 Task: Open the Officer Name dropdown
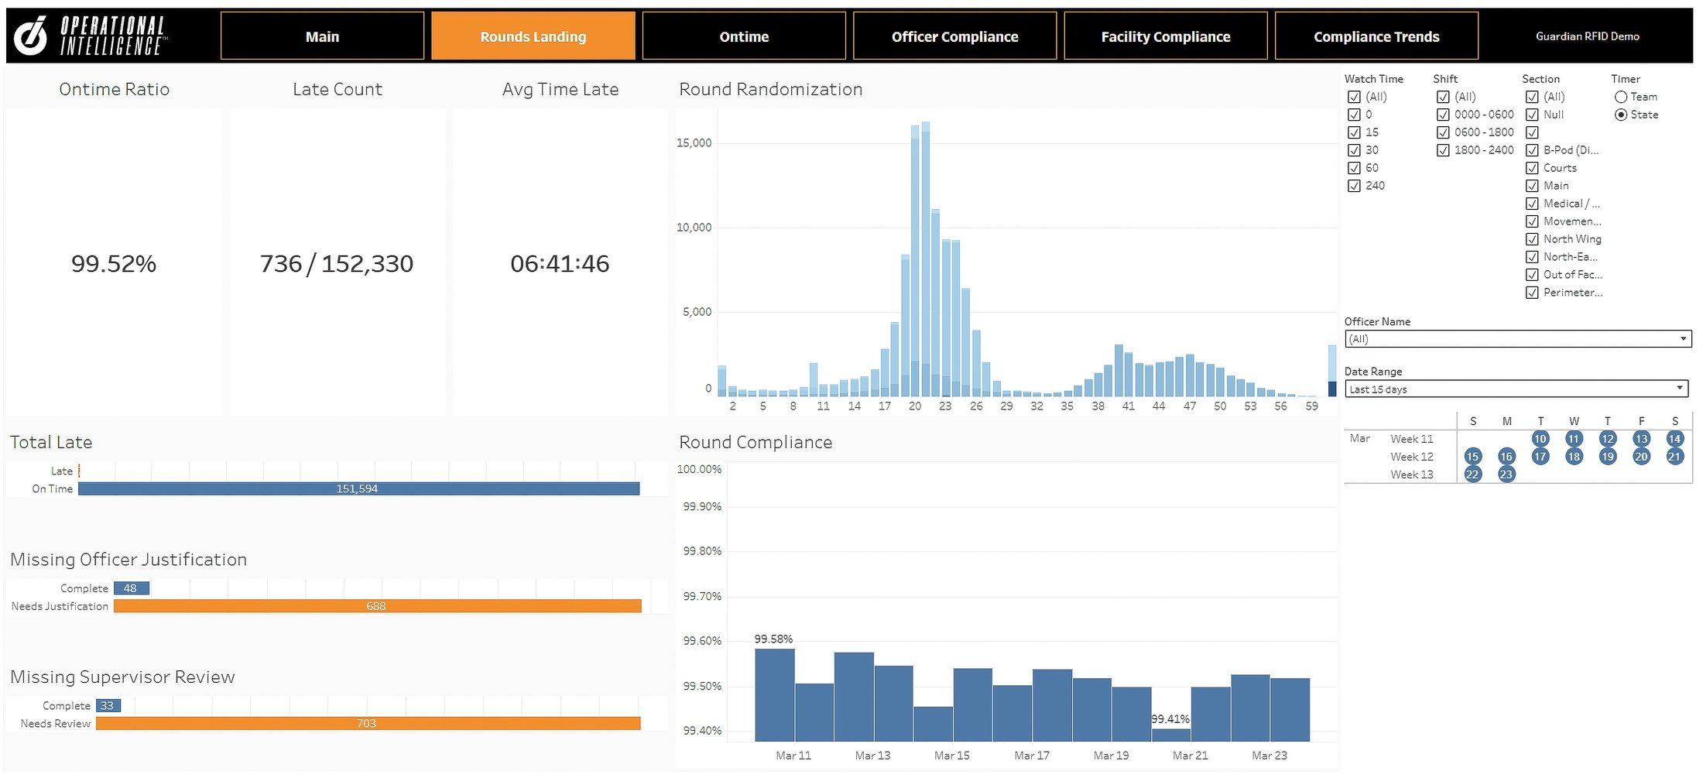1518,339
